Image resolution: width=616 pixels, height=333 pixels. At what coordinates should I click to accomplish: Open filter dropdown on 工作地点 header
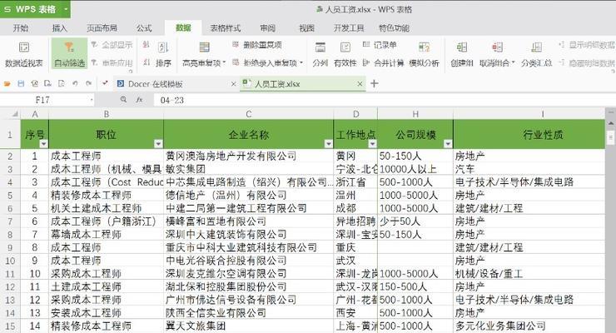pos(372,144)
